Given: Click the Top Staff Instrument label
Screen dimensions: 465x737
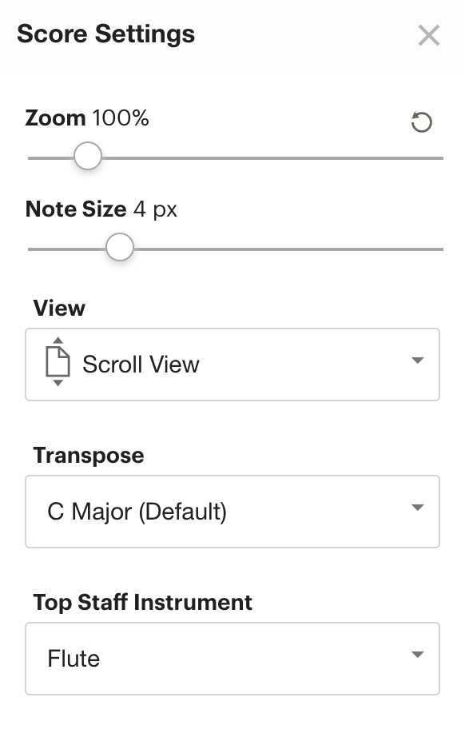Looking at the screenshot, I should pyautogui.click(x=143, y=602).
